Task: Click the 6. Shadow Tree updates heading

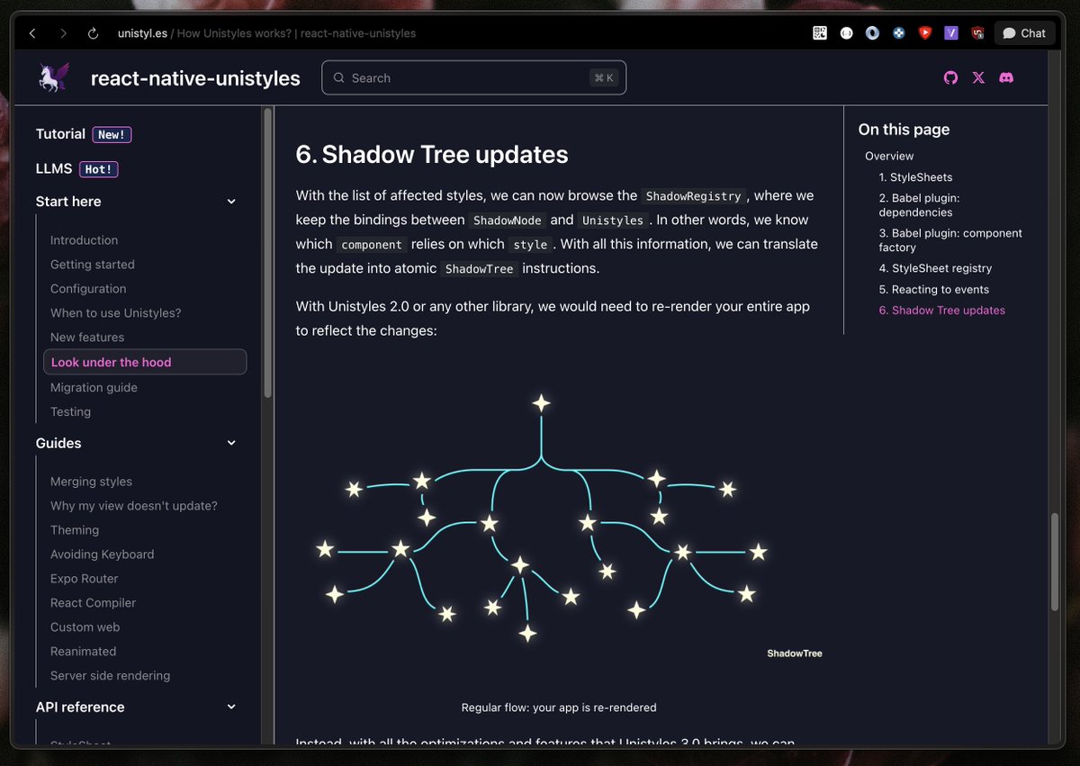Action: [432, 155]
